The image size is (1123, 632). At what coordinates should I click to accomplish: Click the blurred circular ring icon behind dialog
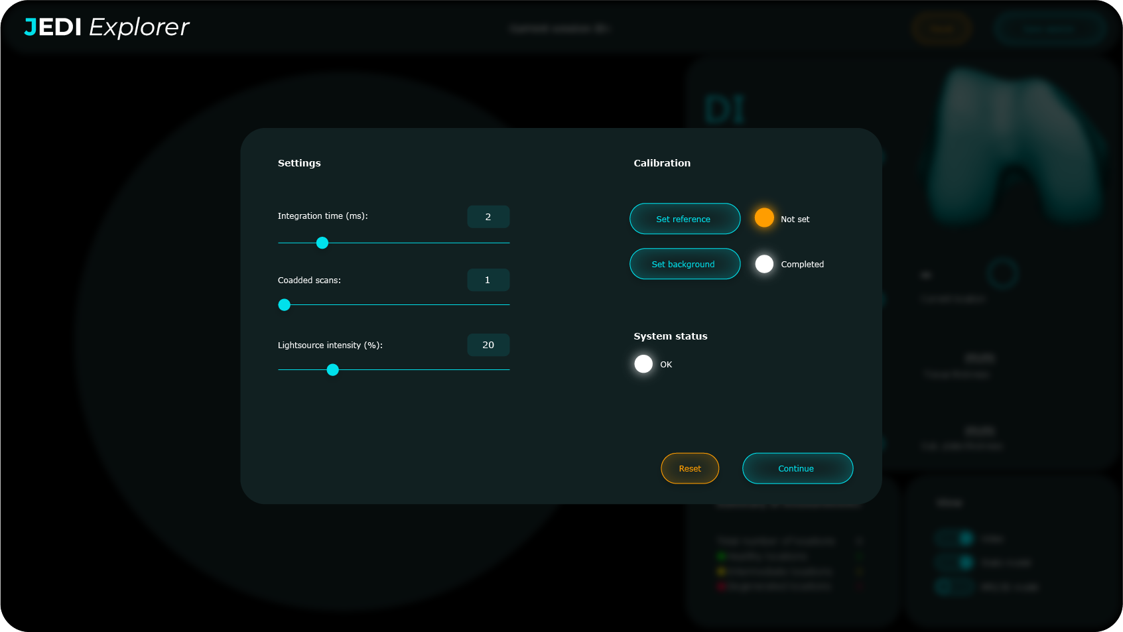point(1002,273)
